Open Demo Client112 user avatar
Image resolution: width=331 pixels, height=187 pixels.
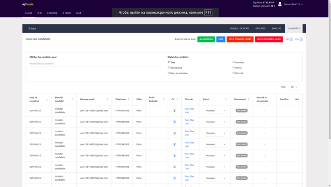[x=280, y=4]
